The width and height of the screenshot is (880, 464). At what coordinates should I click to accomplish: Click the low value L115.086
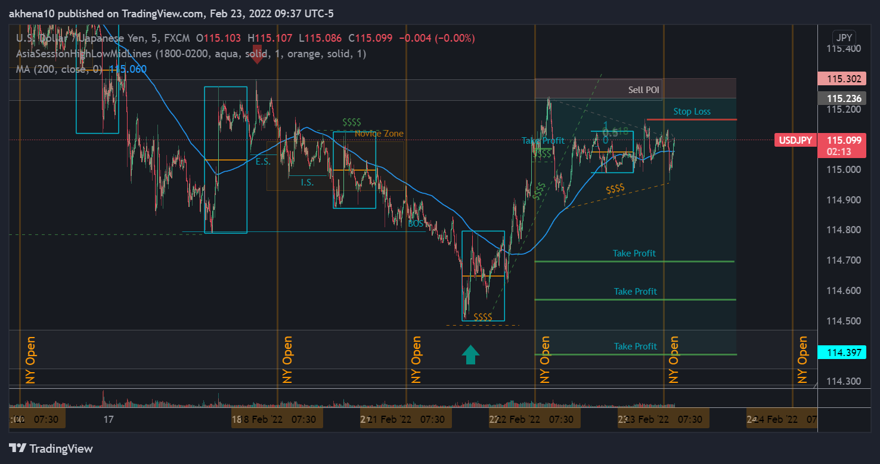coord(320,38)
